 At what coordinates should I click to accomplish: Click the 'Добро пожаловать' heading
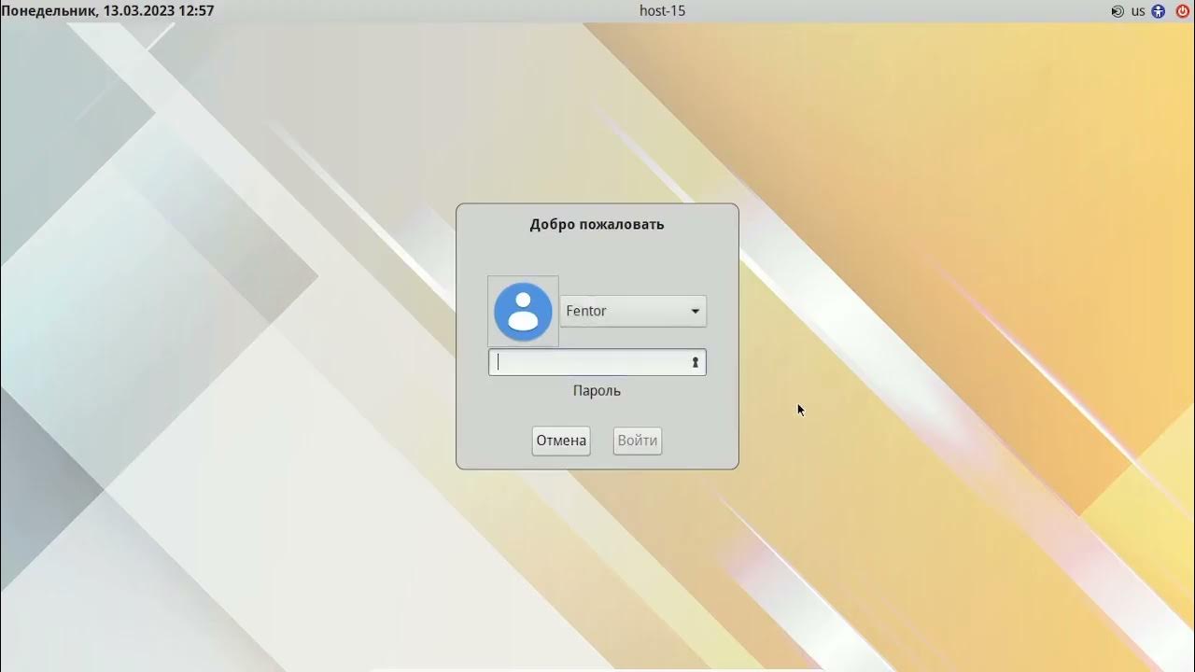coord(597,224)
